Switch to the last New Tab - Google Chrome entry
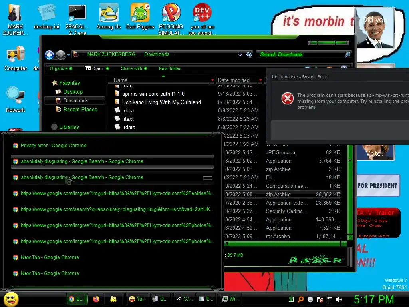Screen dimensions: 409x307 (x=113, y=273)
